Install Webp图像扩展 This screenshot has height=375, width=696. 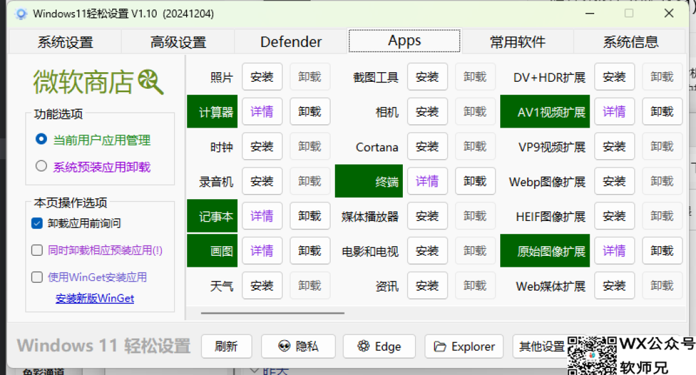[x=614, y=181]
